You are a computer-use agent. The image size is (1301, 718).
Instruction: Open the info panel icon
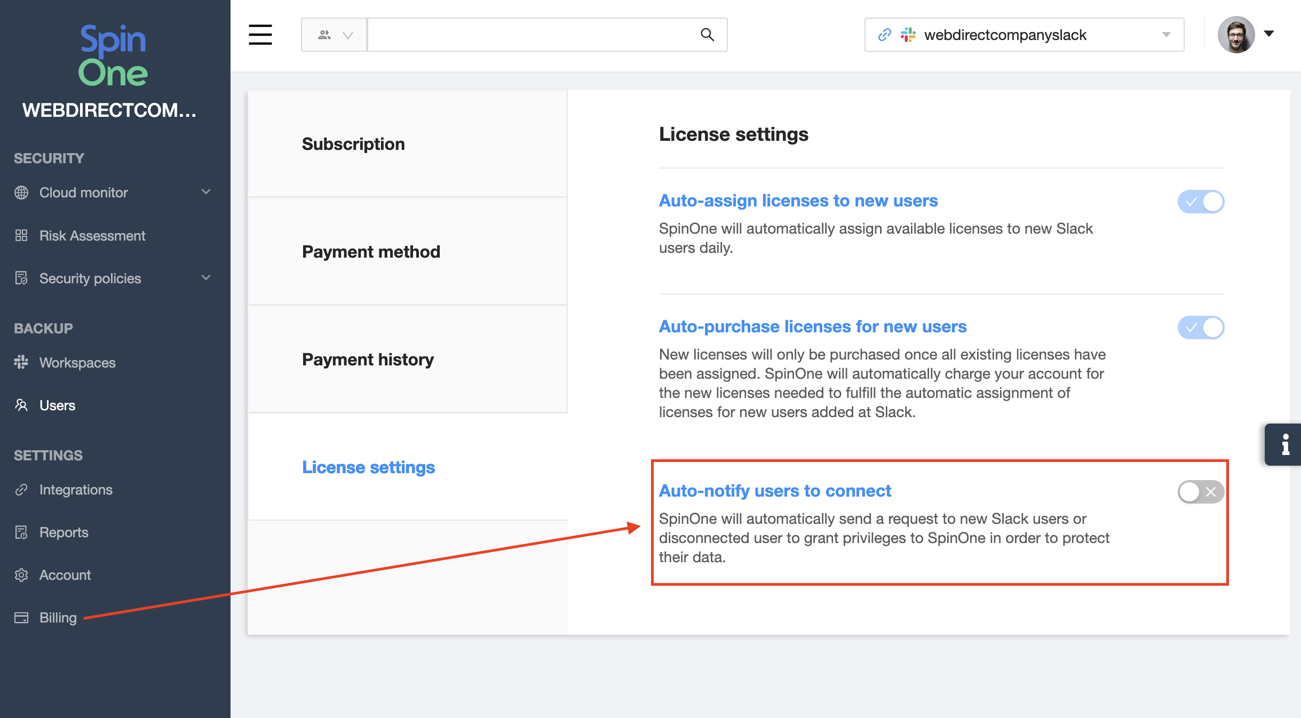(1285, 444)
